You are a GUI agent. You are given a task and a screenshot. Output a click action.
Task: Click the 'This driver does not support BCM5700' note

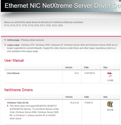(x=34, y=112)
